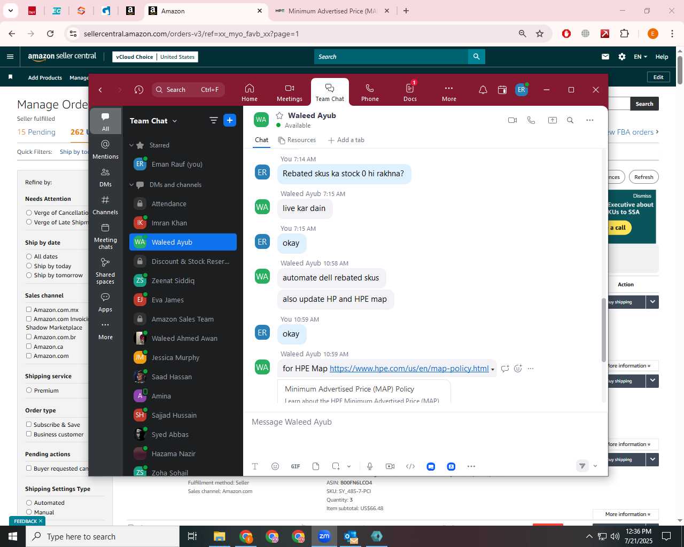This screenshot has width=684, height=547.
Task: Open the Zoom calendar icon
Action: [x=502, y=90]
